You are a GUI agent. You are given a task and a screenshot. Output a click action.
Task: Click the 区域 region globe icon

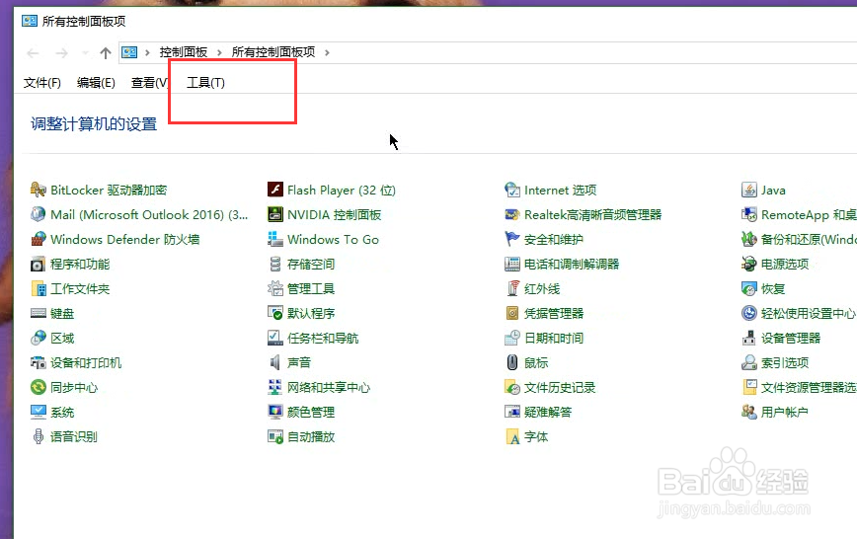coord(38,338)
